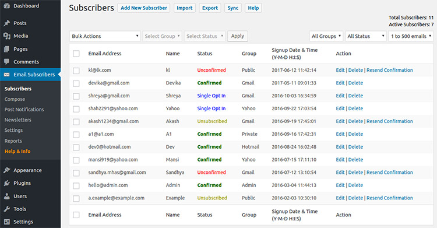Open the Settings sliders icon
The height and width of the screenshot is (228, 437).
7,222
